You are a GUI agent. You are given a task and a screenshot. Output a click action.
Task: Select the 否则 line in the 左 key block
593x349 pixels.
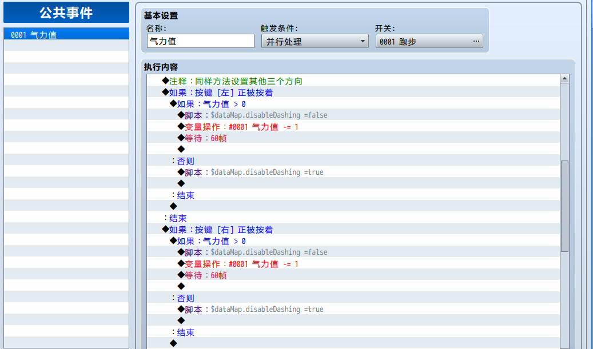coord(353,161)
